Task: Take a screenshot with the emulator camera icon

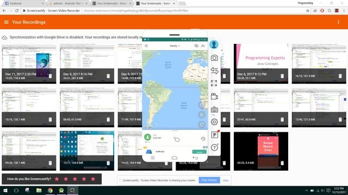Action: coord(214,58)
